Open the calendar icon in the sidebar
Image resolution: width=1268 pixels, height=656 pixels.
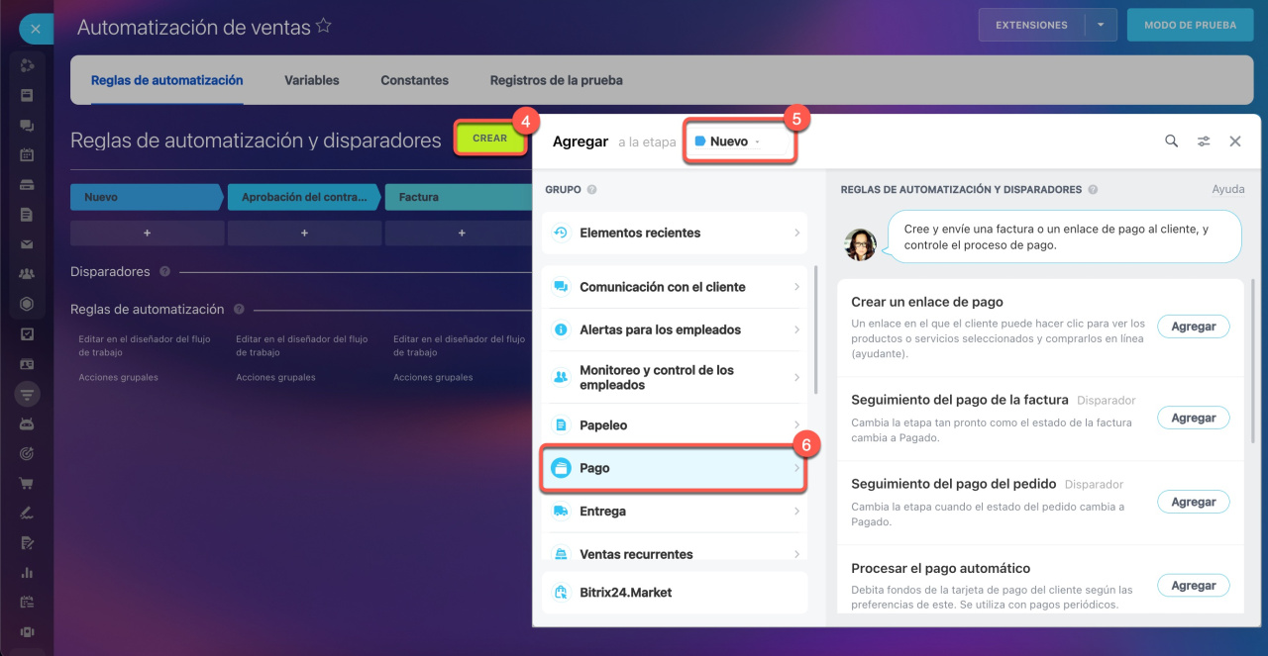[27, 155]
